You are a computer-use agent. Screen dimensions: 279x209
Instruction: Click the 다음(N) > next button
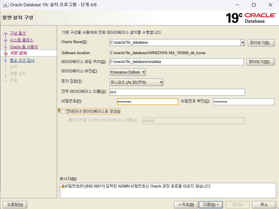click(211, 204)
